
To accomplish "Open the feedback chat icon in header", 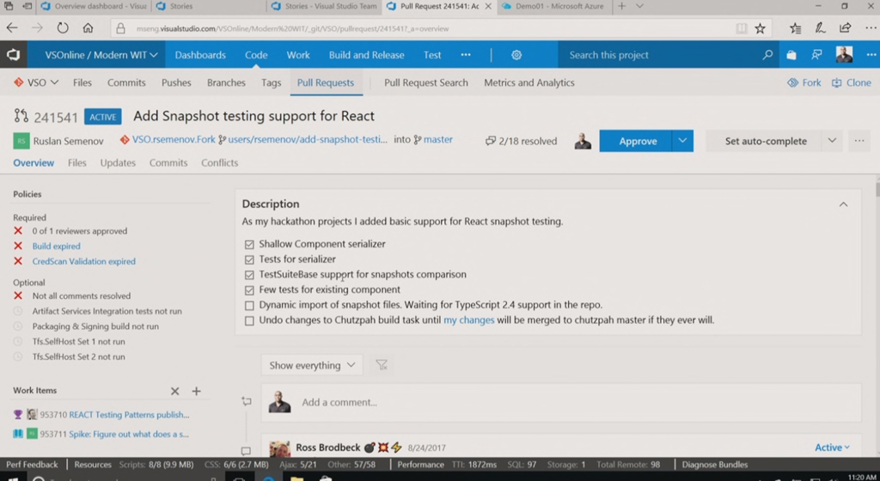I will (816, 55).
